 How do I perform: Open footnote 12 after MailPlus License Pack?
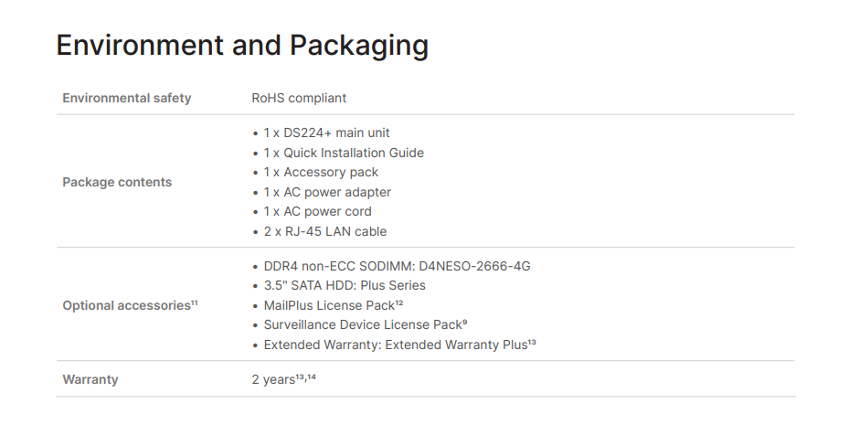399,302
